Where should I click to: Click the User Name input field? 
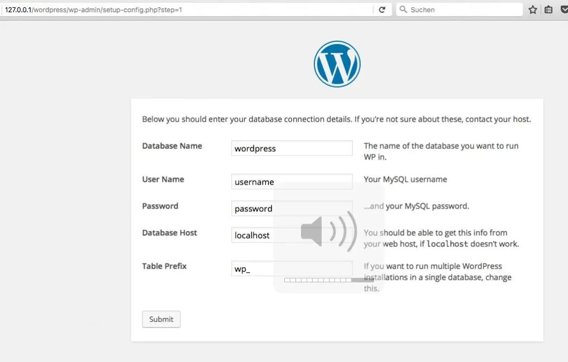(292, 181)
